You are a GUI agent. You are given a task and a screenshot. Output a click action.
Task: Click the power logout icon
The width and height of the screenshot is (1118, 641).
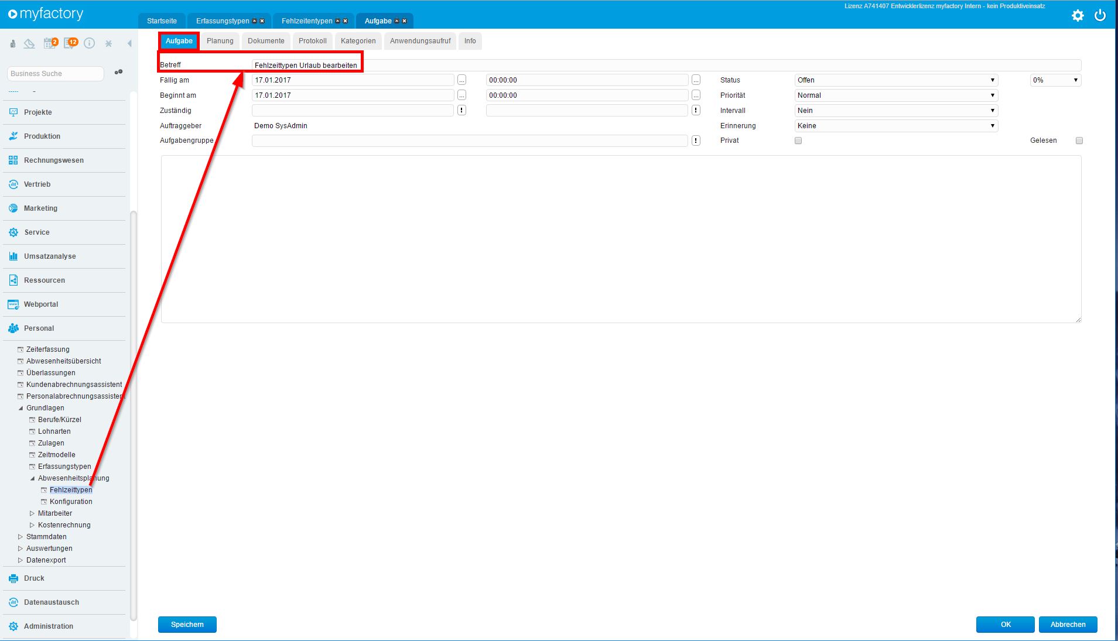pyautogui.click(x=1100, y=16)
